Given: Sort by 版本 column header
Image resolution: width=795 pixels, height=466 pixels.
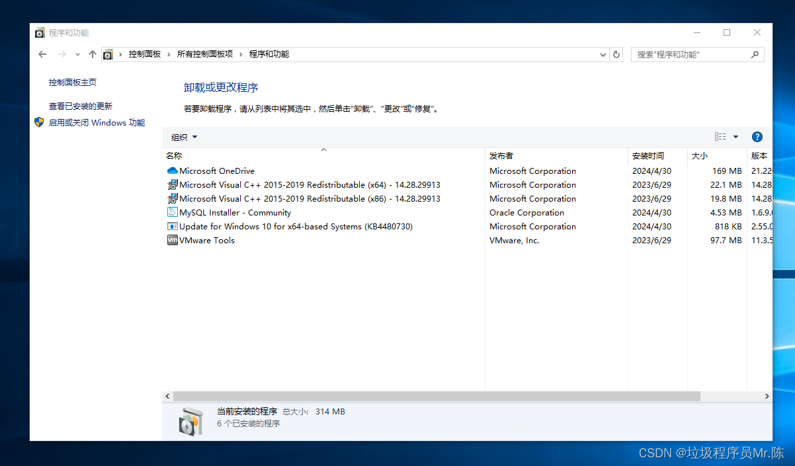Looking at the screenshot, I should pos(759,156).
